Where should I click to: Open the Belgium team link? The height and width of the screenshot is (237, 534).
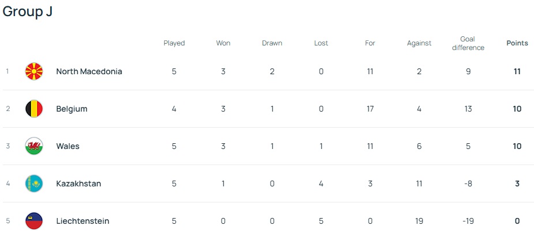tap(72, 109)
